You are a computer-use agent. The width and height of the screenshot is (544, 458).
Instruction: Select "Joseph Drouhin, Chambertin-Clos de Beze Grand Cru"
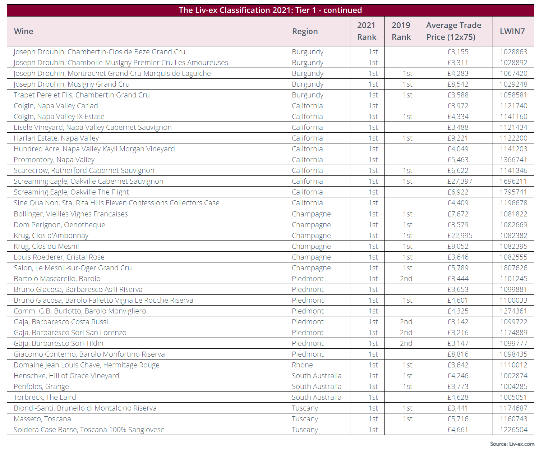tap(100, 52)
